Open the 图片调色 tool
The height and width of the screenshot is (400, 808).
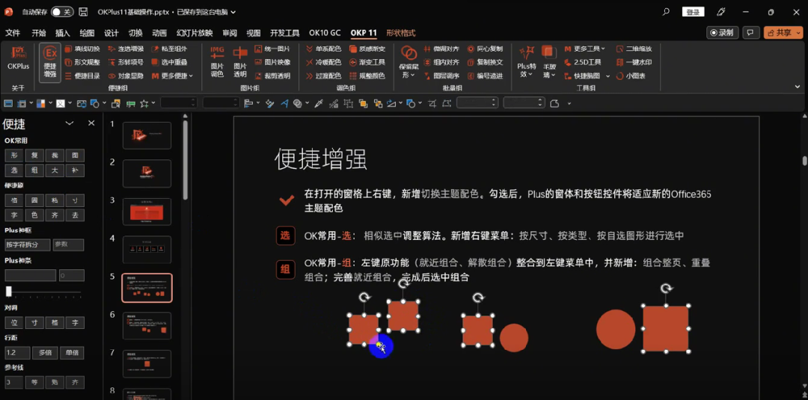coord(217,61)
